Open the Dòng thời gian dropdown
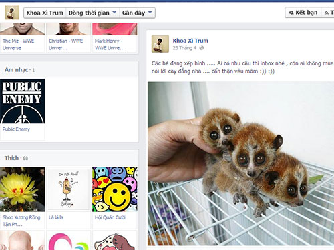 click(93, 13)
